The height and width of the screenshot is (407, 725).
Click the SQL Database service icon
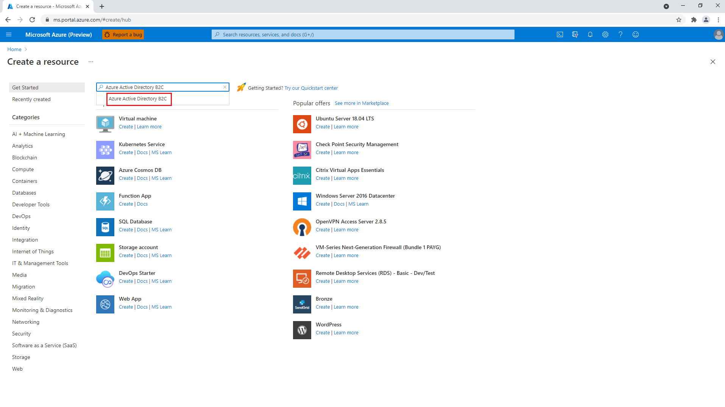(105, 227)
